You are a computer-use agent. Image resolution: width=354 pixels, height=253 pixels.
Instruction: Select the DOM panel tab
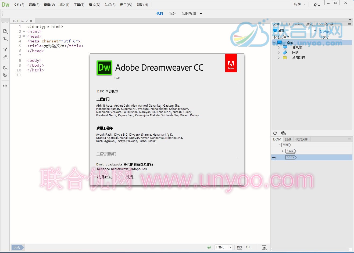277,139
